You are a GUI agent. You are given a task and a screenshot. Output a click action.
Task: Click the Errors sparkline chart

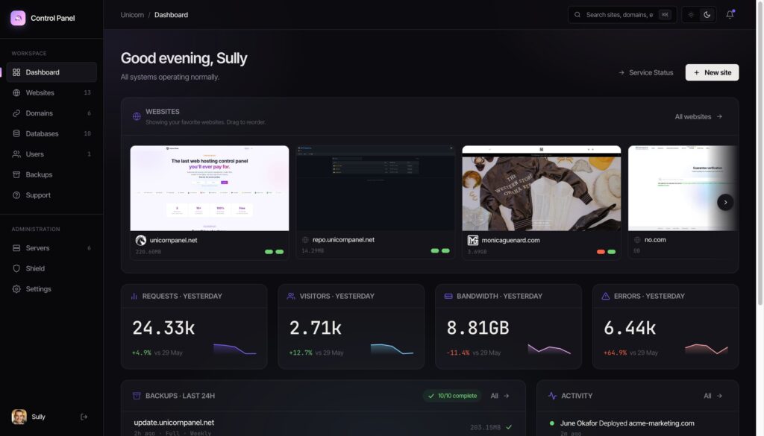point(707,349)
